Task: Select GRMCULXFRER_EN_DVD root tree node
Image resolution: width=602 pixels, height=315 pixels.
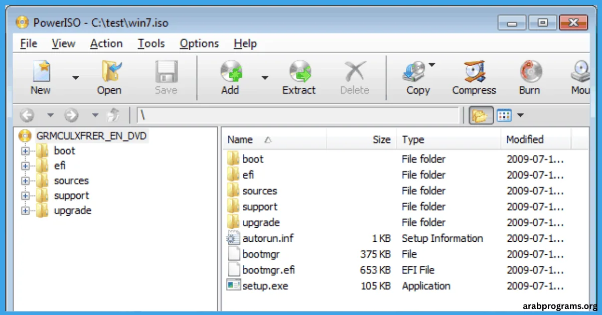Action: click(92, 135)
